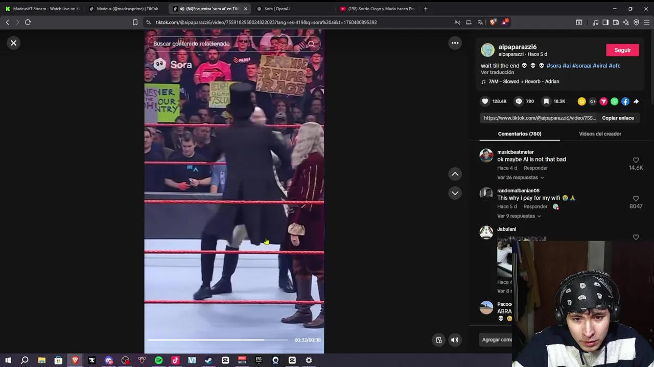The width and height of the screenshot is (654, 367).
Task: Like Jabulani's comment heart
Action: [636, 237]
